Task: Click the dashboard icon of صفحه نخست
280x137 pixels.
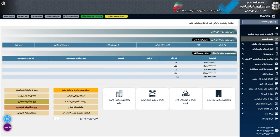Action: pyautogui.click(x=277, y=39)
